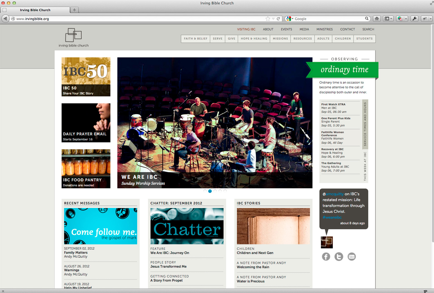This screenshot has height=293, width=434.
Task: Open the ABOUT menu item
Action: (x=268, y=29)
